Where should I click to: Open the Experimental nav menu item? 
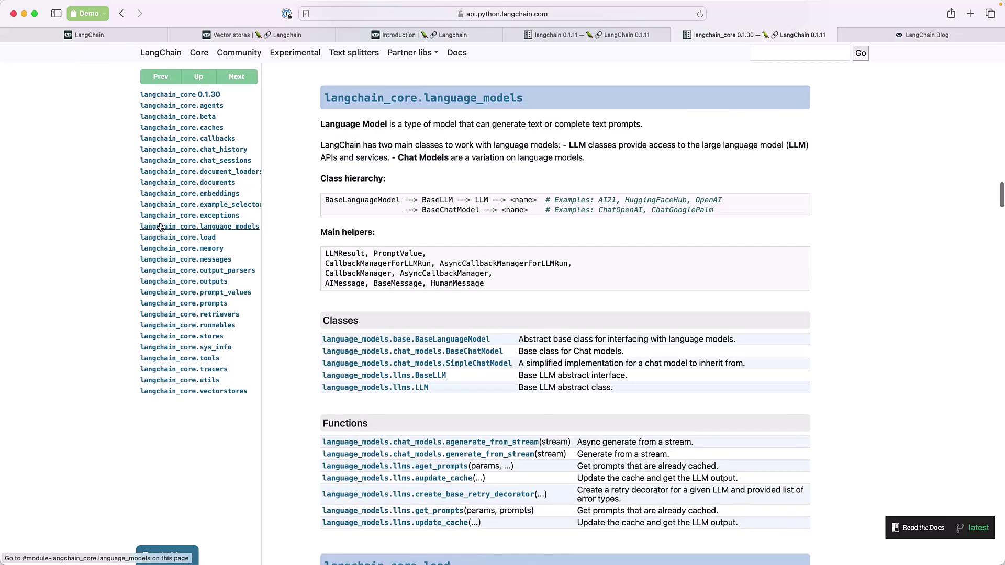tap(295, 53)
